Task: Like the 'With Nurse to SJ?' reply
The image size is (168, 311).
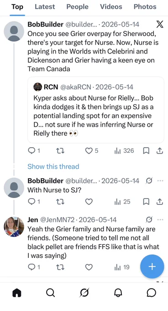Action: (89, 202)
